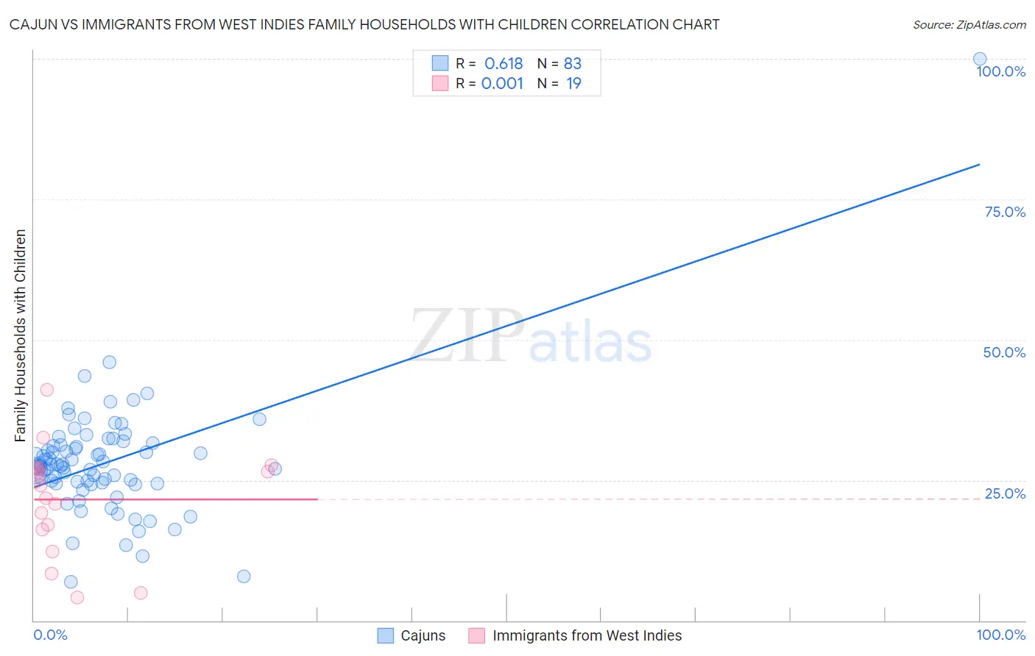Select the Immigrants from West Indies legend label
The width and height of the screenshot is (1035, 656).
pyautogui.click(x=587, y=635)
